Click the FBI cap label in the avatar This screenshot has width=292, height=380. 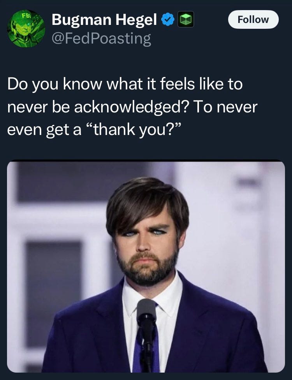click(x=26, y=16)
